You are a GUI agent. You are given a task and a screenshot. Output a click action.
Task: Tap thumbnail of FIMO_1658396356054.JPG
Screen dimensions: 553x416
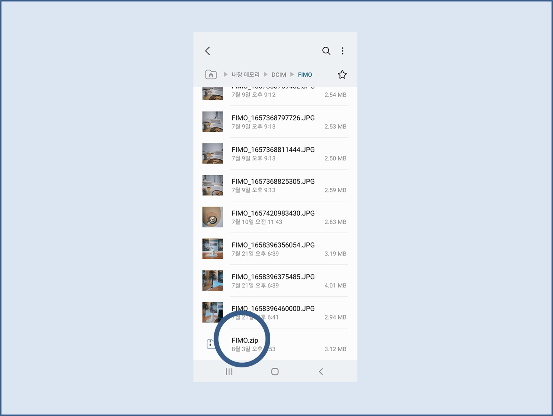[213, 248]
